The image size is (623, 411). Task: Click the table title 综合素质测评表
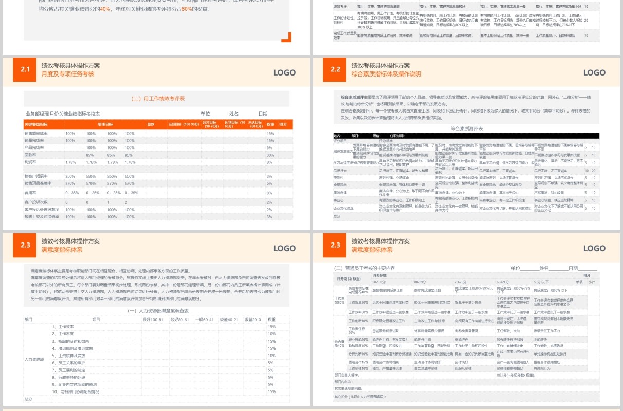pyautogui.click(x=466, y=129)
